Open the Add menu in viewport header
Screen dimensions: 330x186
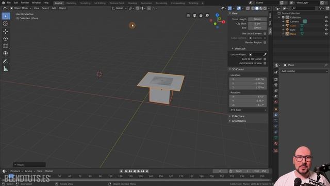click(54, 8)
